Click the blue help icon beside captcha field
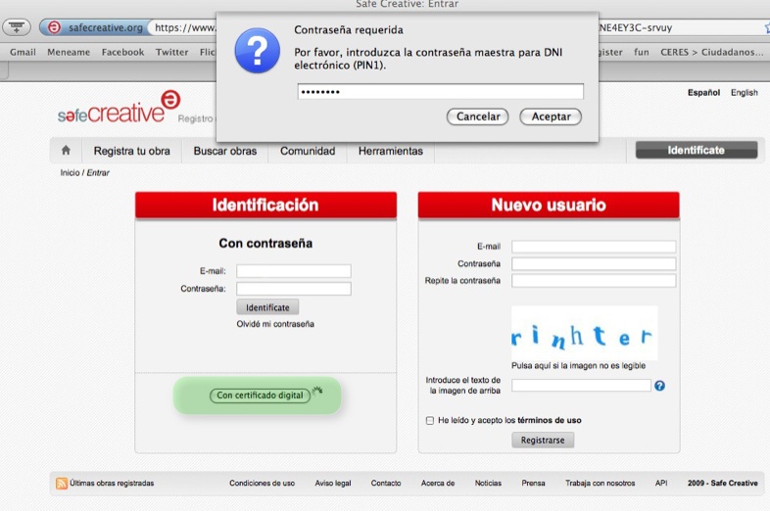Image resolution: width=770 pixels, height=511 pixels. click(x=659, y=386)
